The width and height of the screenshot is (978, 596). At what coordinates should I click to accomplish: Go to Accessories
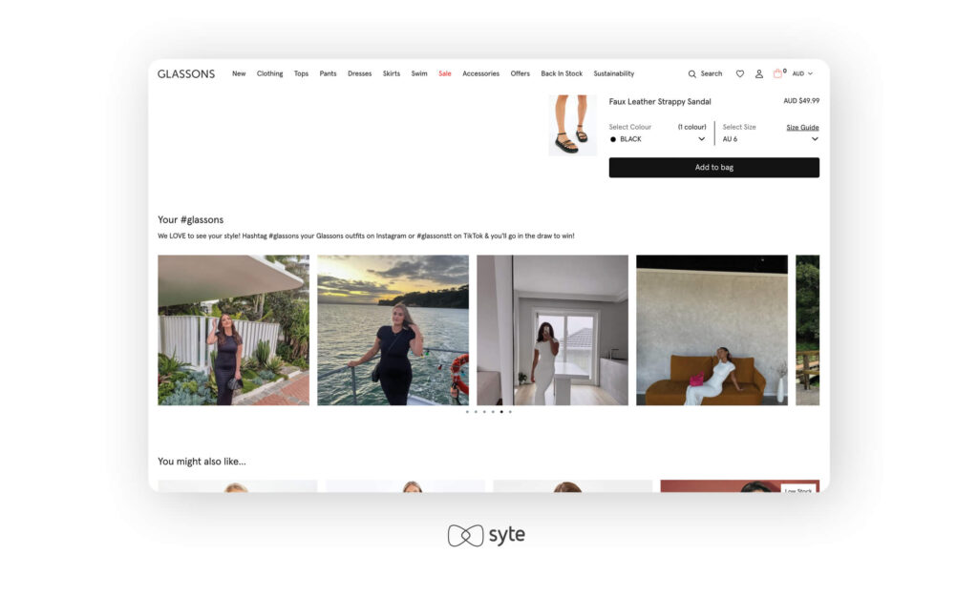coord(481,73)
